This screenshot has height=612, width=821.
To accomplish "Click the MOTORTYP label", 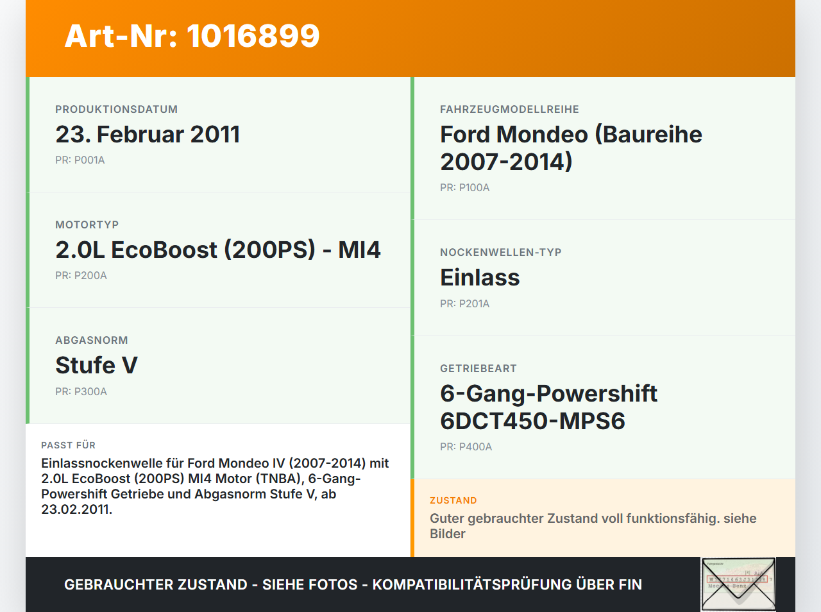I will coord(87,225).
